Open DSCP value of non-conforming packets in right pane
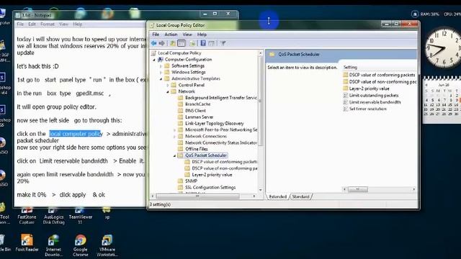The image size is (461, 259). point(380,82)
